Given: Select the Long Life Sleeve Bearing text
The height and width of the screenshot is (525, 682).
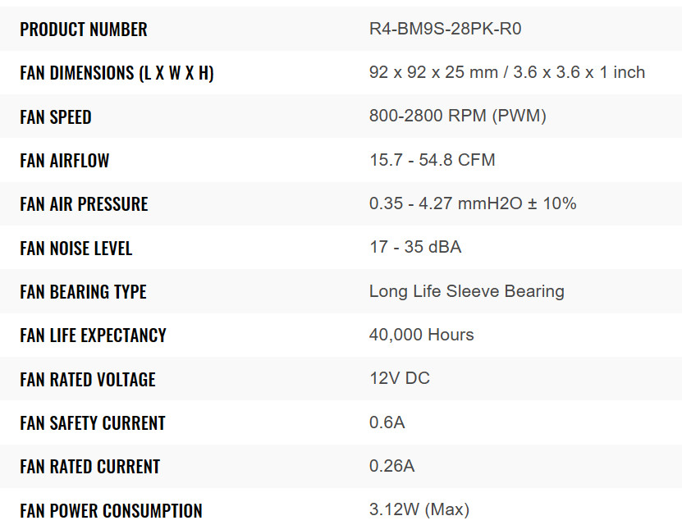Looking at the screenshot, I should (x=466, y=291).
